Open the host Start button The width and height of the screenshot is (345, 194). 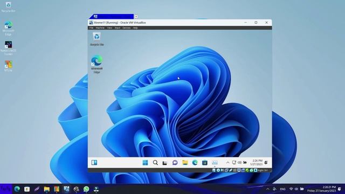[x=6, y=189]
